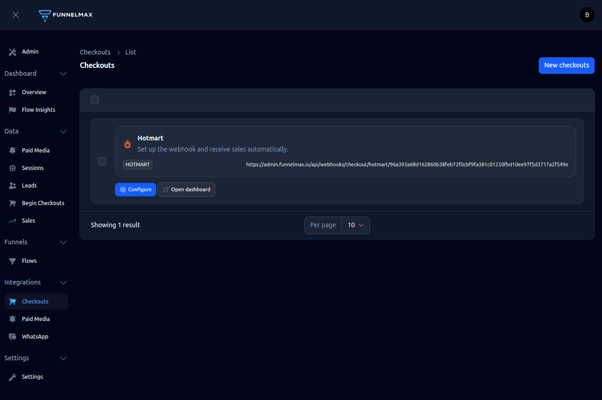
Task: Select the Leads people icon
Action: click(x=12, y=185)
